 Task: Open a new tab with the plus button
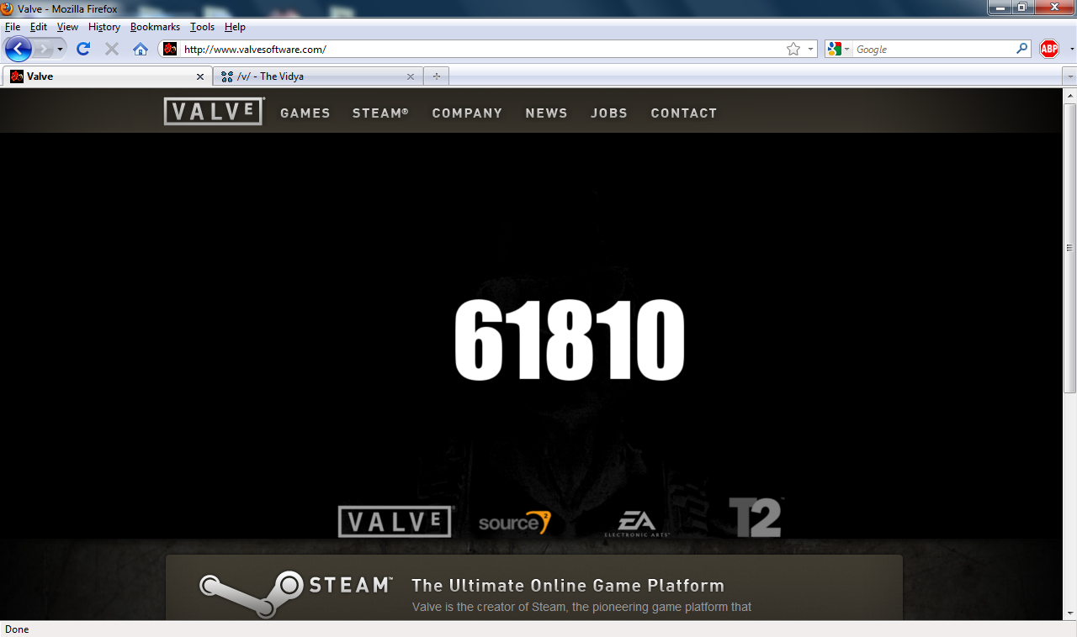click(436, 76)
